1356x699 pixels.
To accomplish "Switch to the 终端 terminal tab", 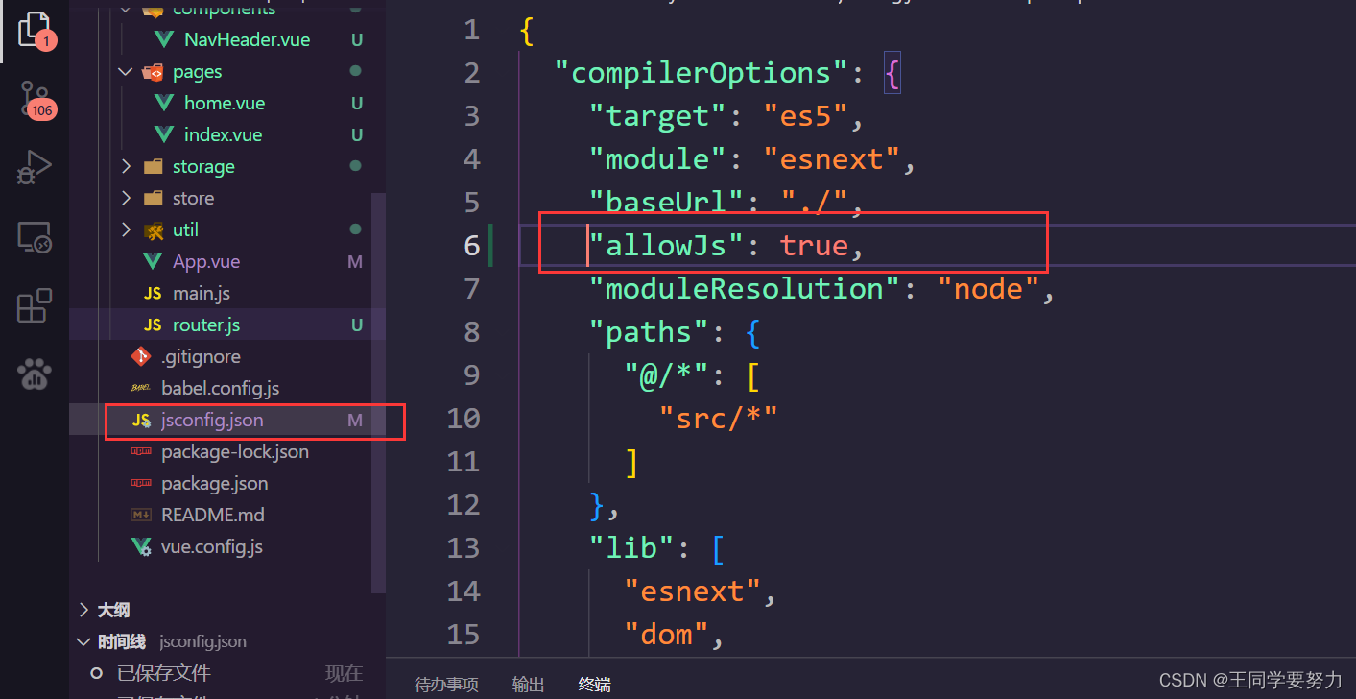I will (594, 685).
